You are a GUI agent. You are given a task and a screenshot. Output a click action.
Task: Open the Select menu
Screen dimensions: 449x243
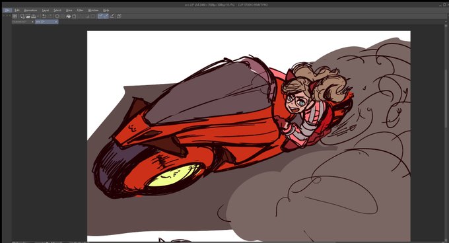[x=57, y=11]
